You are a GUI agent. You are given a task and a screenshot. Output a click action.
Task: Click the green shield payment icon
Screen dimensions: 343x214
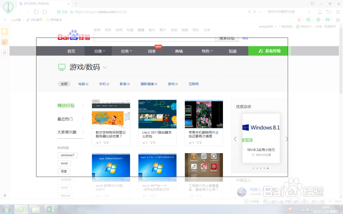point(318,20)
